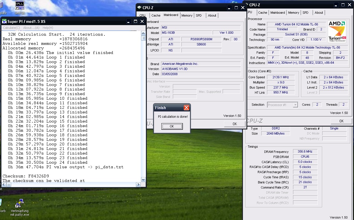This screenshot has height=220, width=354.
Task: Click the DRAM Frequency value 356.6 MHz
Action: [x=305, y=152]
